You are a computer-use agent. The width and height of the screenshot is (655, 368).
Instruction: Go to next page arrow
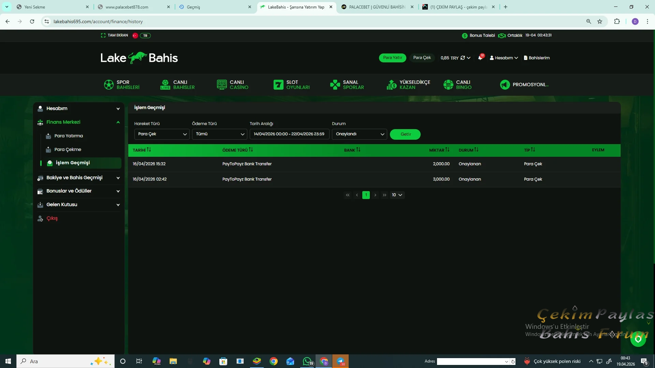pos(375,195)
